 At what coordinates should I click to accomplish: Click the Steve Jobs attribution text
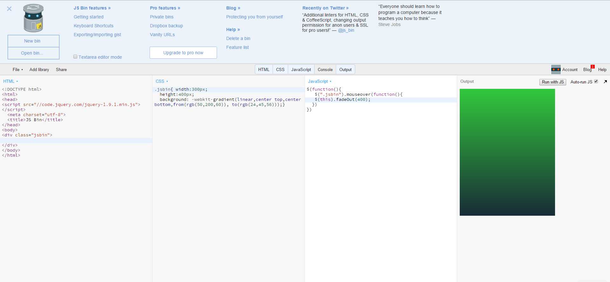[389, 24]
